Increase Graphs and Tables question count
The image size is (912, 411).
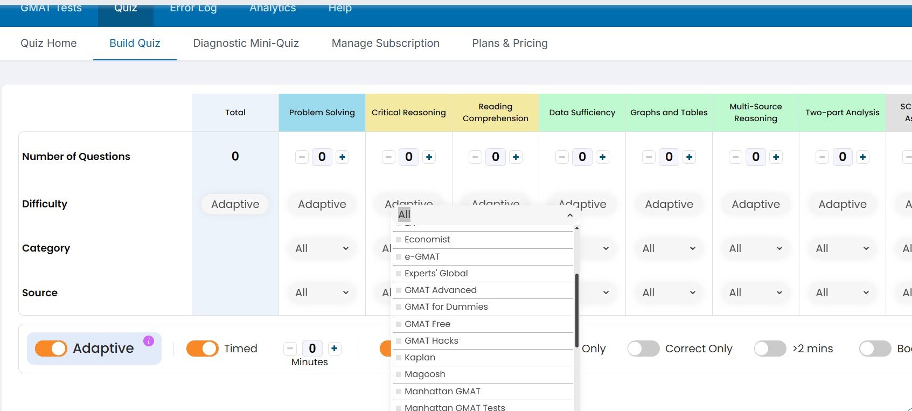[689, 157]
